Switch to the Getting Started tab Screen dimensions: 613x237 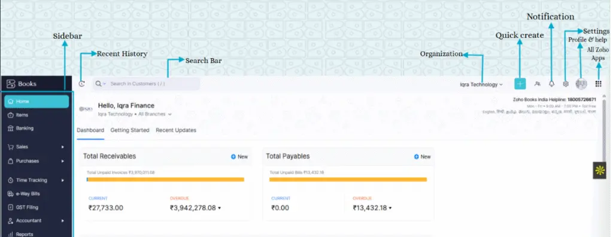click(130, 130)
